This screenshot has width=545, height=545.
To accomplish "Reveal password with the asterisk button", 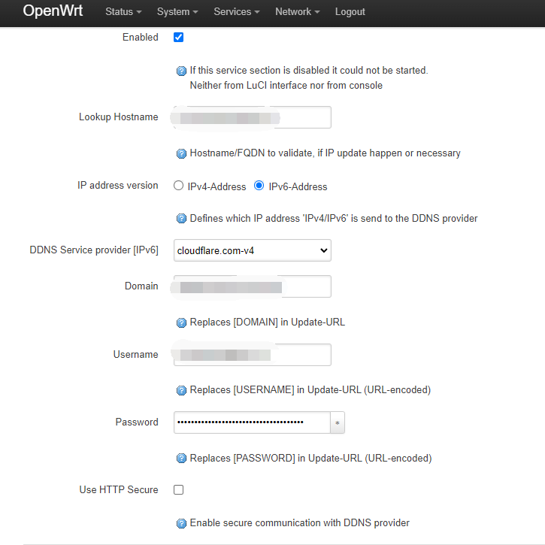I will pos(338,422).
